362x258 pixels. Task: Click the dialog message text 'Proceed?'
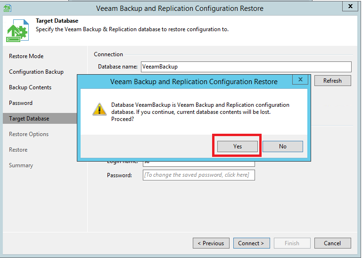click(123, 119)
